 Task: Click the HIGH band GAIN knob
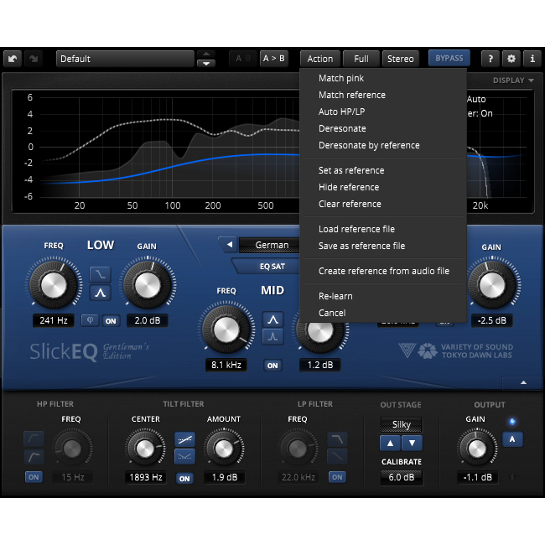tap(492, 285)
